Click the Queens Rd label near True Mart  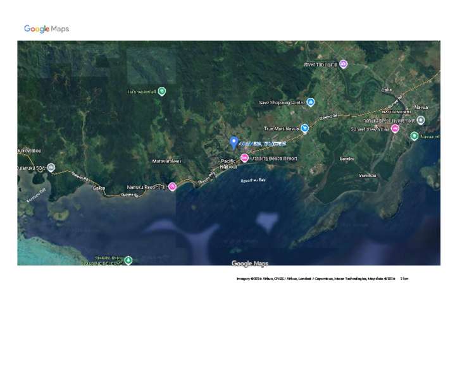[x=328, y=116]
